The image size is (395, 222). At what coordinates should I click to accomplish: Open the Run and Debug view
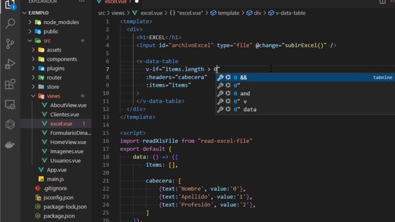(10, 64)
